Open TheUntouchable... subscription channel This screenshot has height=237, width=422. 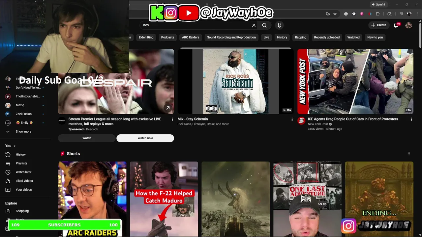[x=25, y=96]
